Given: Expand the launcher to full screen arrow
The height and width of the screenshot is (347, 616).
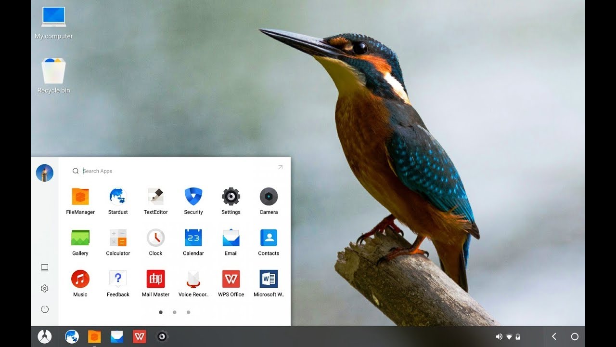Looking at the screenshot, I should [x=280, y=167].
